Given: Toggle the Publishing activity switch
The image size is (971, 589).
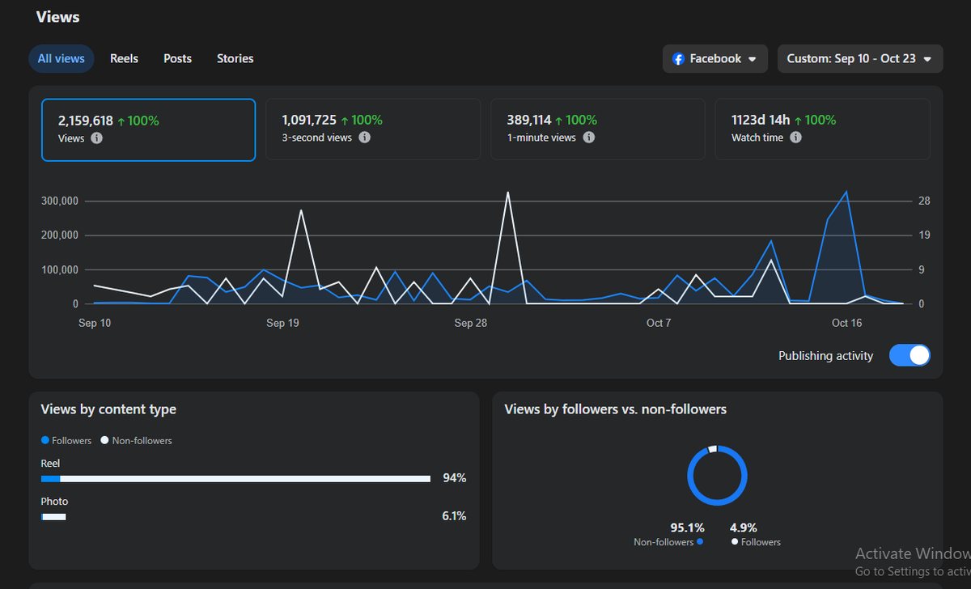Looking at the screenshot, I should [x=910, y=355].
